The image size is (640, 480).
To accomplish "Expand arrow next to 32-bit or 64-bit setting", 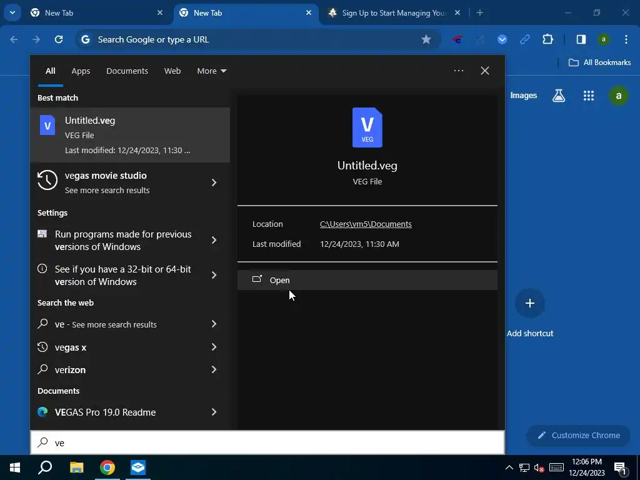I will point(214,275).
